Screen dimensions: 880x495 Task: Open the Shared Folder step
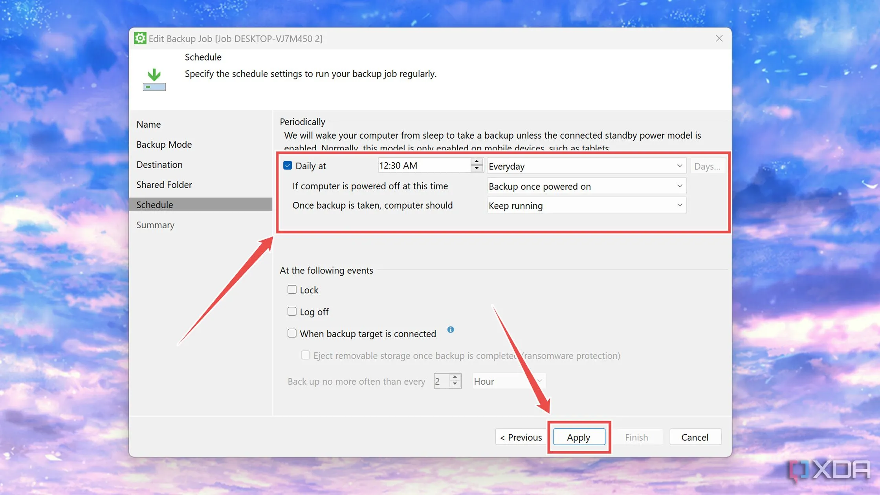(x=164, y=185)
